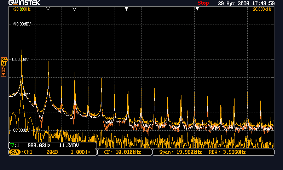The image size is (283, 170).
Task: Click the SA badge in bottom status bar
Action: [x=15, y=152]
